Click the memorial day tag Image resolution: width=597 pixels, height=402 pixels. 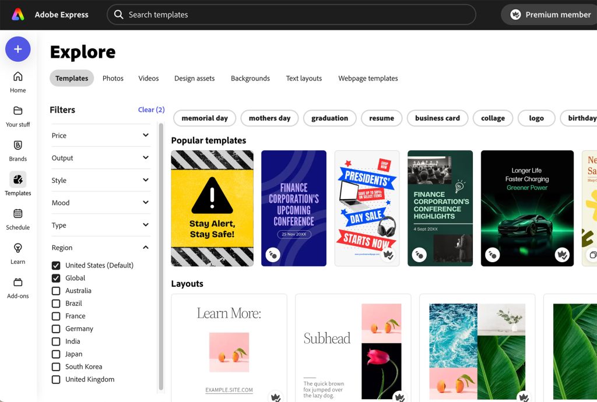[205, 118]
